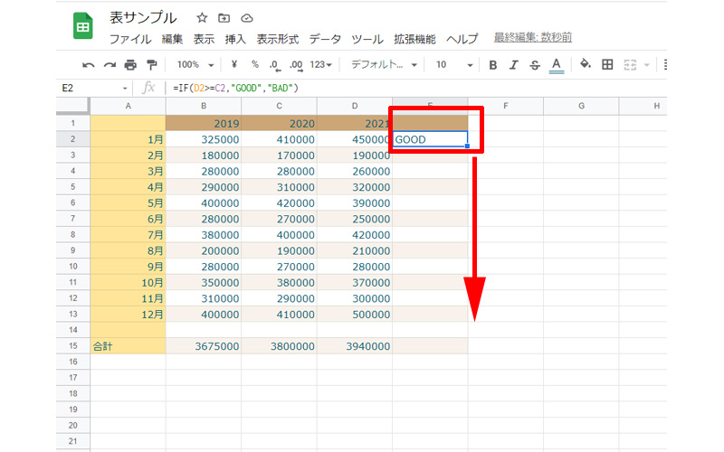The height and width of the screenshot is (452, 724).
Task: Activate the paint format roller icon
Action: click(x=151, y=65)
